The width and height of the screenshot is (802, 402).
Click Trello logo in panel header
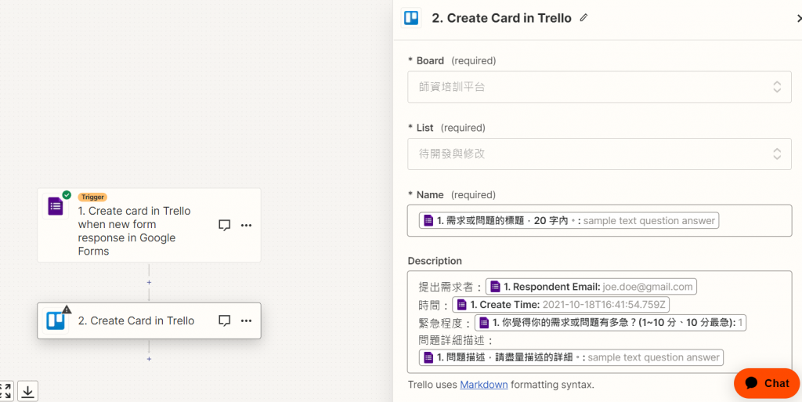point(410,18)
